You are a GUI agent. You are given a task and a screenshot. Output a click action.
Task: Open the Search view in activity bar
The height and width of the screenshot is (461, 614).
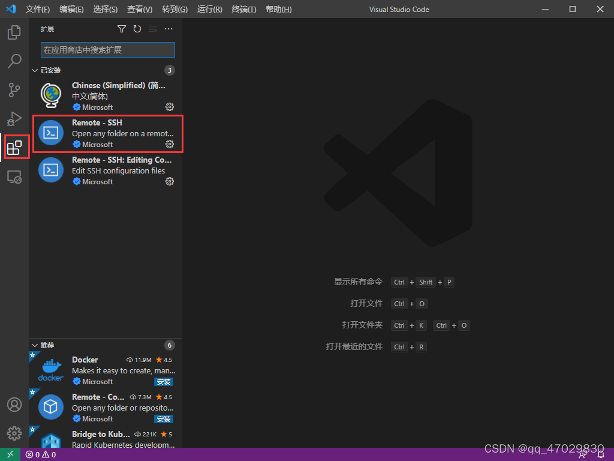[x=14, y=61]
